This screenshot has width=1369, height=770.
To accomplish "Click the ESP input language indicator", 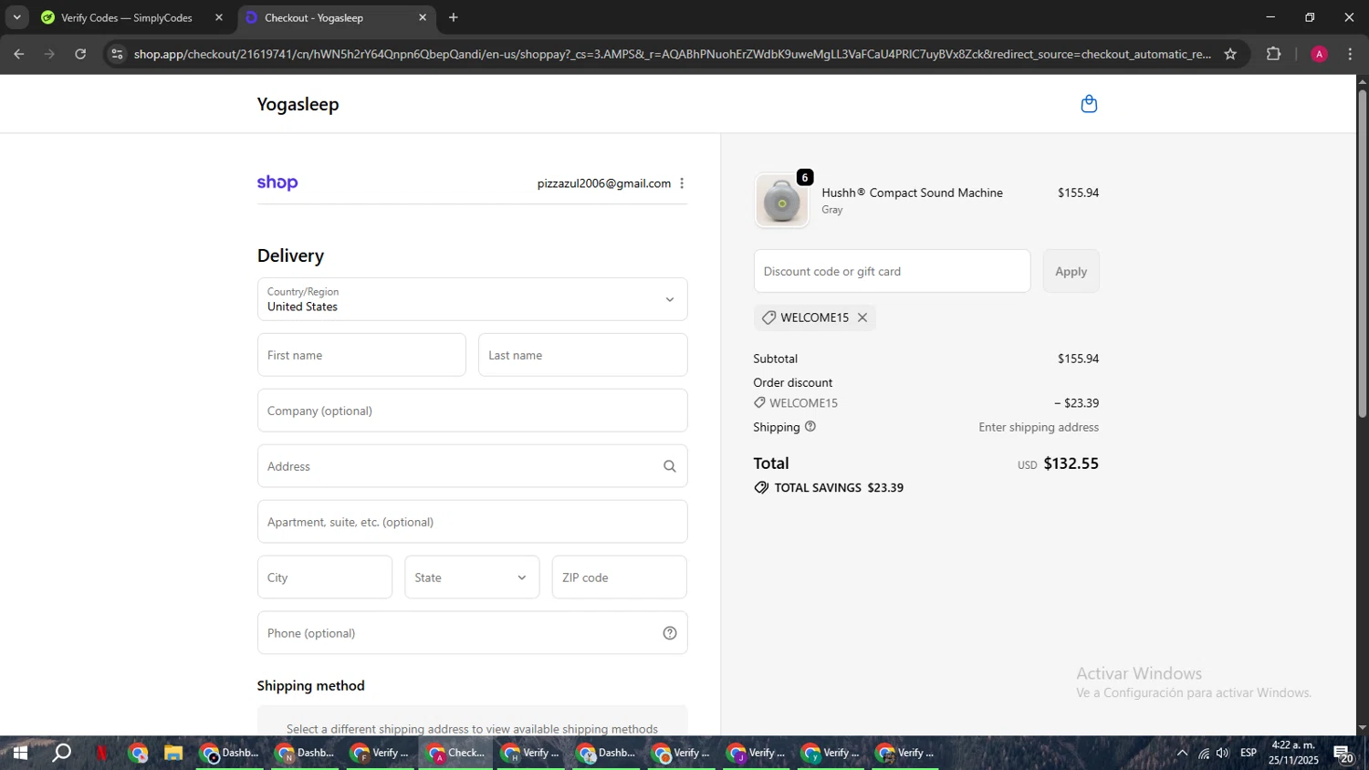I will click(1249, 754).
